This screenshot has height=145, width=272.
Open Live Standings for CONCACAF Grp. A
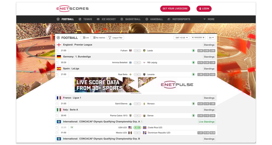[x=207, y=122]
